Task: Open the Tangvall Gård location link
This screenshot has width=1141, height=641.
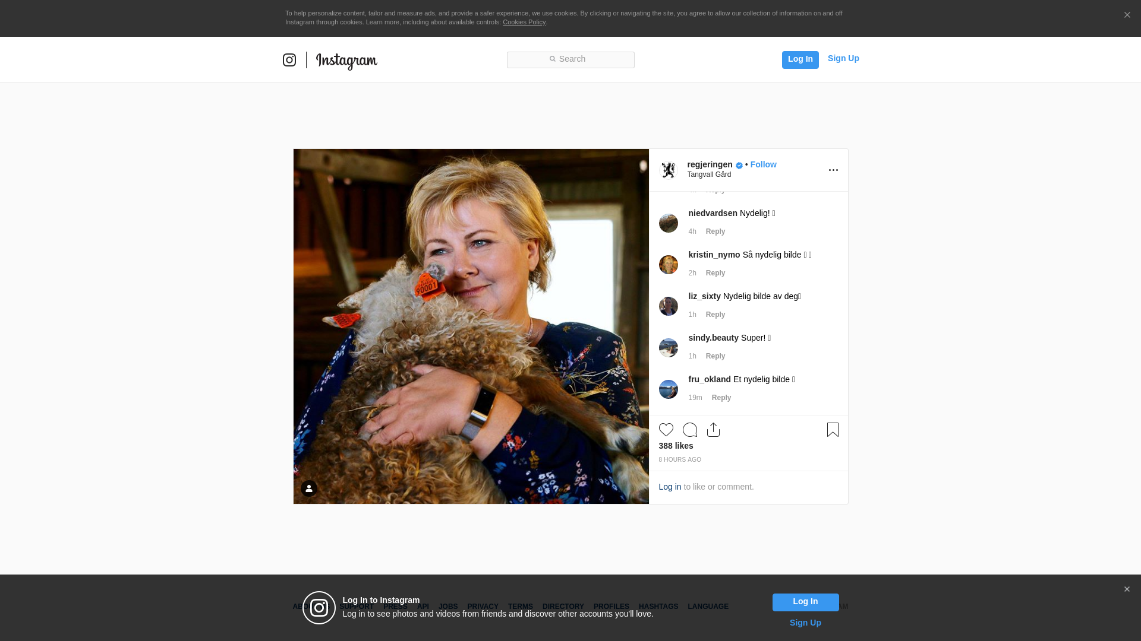Action: (709, 174)
